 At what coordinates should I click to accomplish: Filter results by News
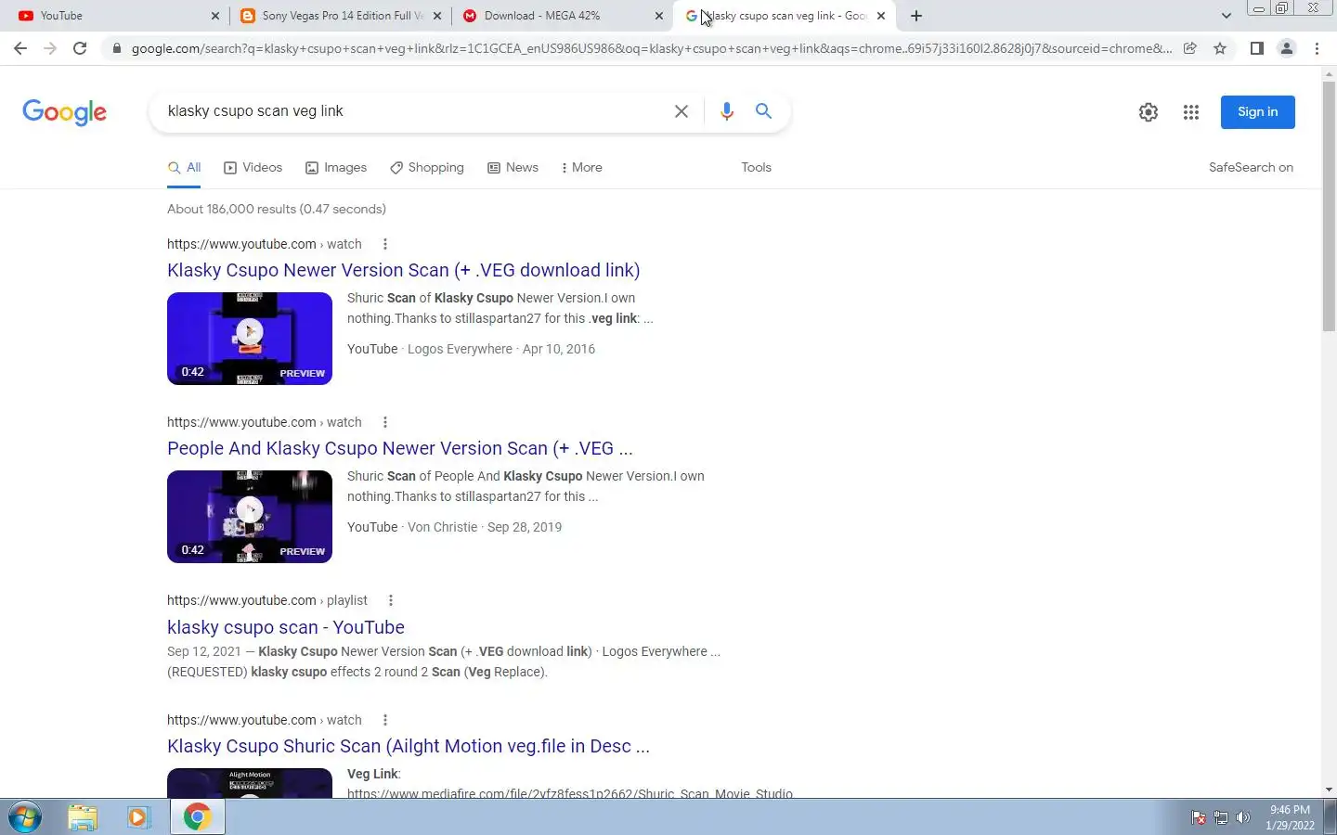click(x=513, y=167)
